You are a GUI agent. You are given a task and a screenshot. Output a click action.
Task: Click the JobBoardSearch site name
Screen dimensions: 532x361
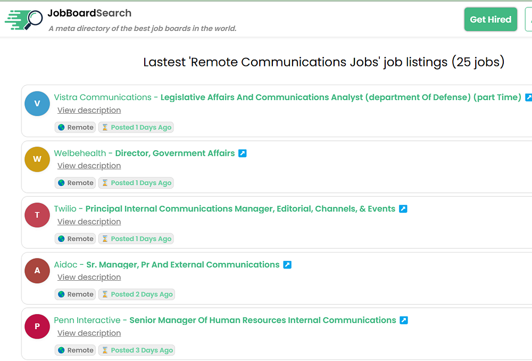[x=89, y=13]
